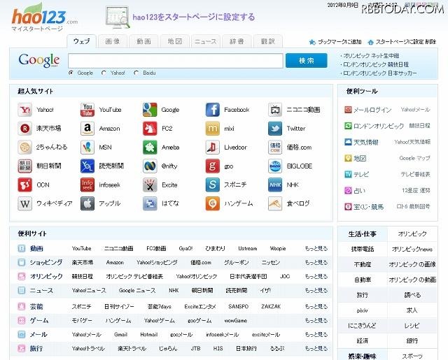Click the アップル Apple icon
This screenshot has height=360, width=448.
tap(87, 203)
